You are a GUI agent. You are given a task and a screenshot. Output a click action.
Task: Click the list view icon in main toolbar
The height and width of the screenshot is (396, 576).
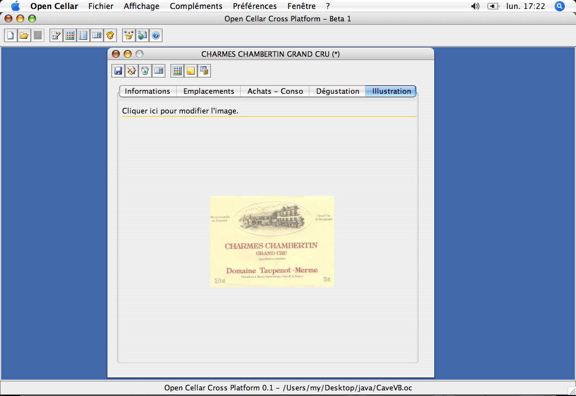coord(83,35)
